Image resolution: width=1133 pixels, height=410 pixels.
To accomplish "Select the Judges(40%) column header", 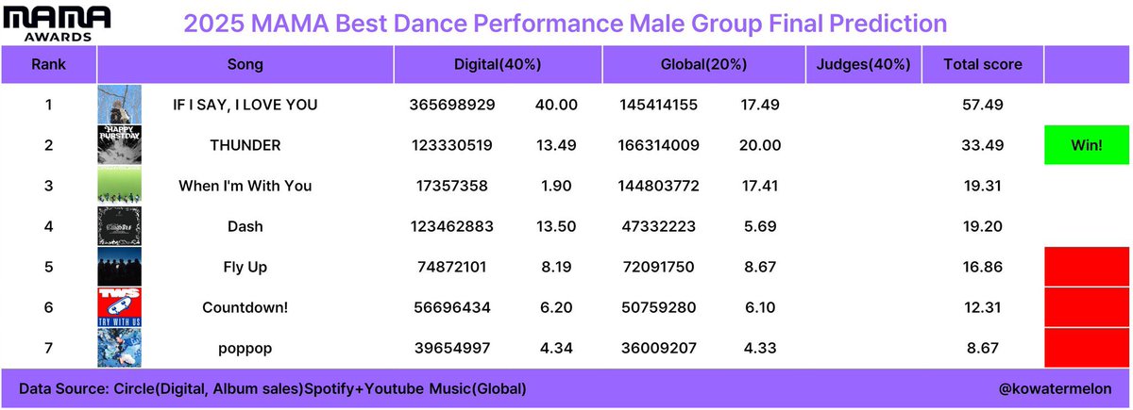I will click(x=866, y=65).
